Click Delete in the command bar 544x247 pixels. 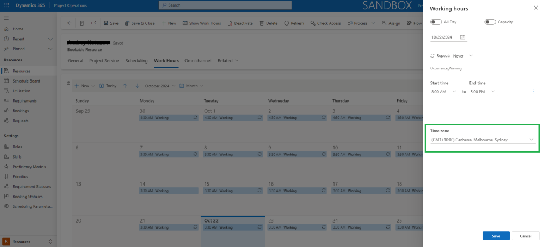tap(269, 23)
